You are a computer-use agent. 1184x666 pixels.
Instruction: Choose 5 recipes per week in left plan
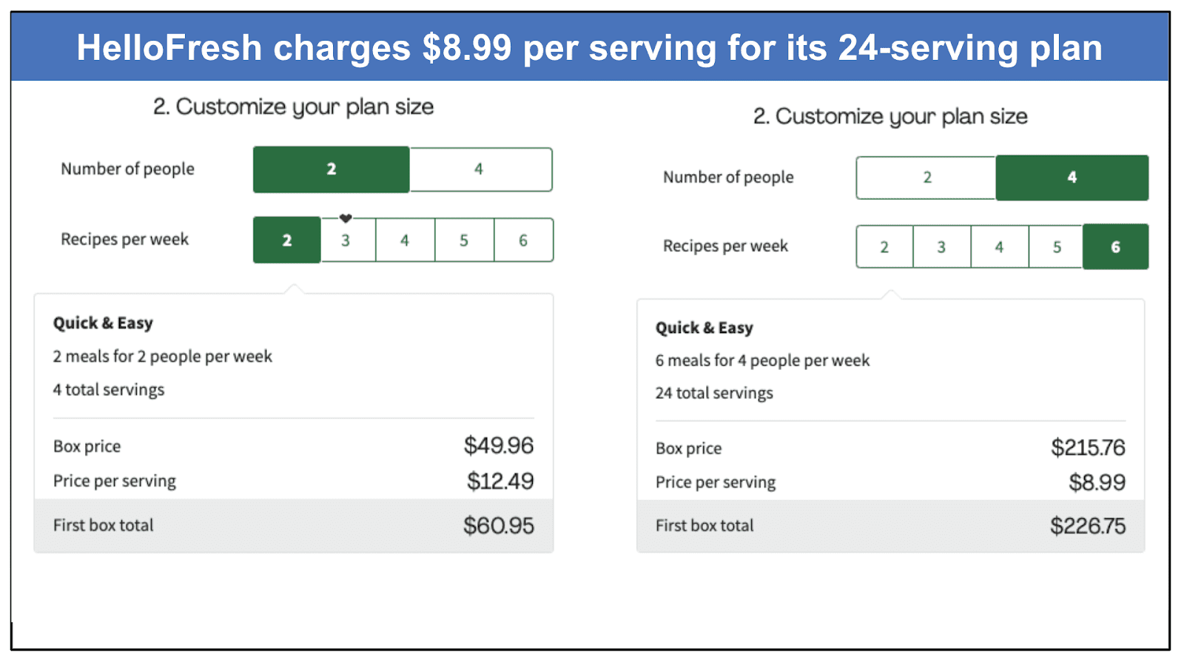464,240
